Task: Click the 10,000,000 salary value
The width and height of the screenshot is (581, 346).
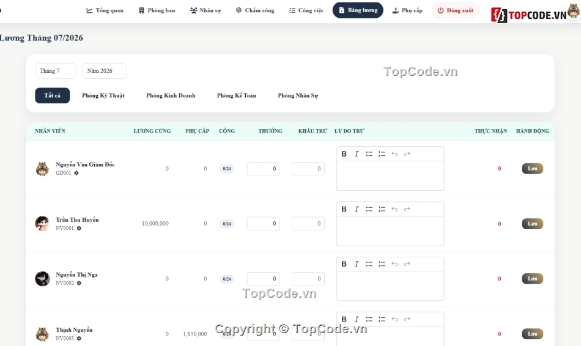Action: [155, 224]
